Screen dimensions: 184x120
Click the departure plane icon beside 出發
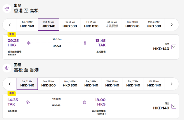7,9
